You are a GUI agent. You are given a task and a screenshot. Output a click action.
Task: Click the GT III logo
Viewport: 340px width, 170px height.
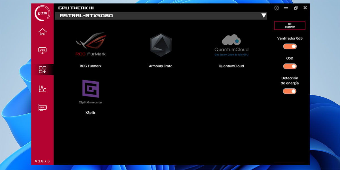(x=42, y=14)
